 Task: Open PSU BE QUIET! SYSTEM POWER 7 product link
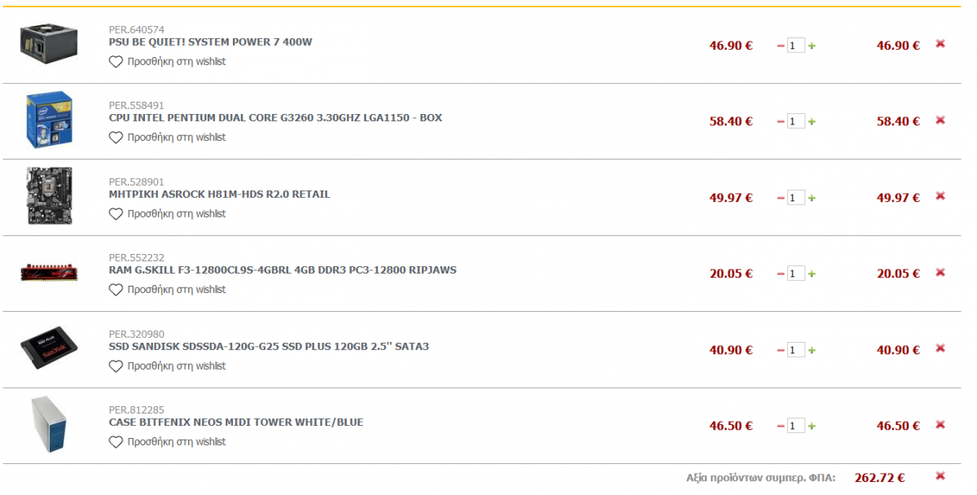210,42
